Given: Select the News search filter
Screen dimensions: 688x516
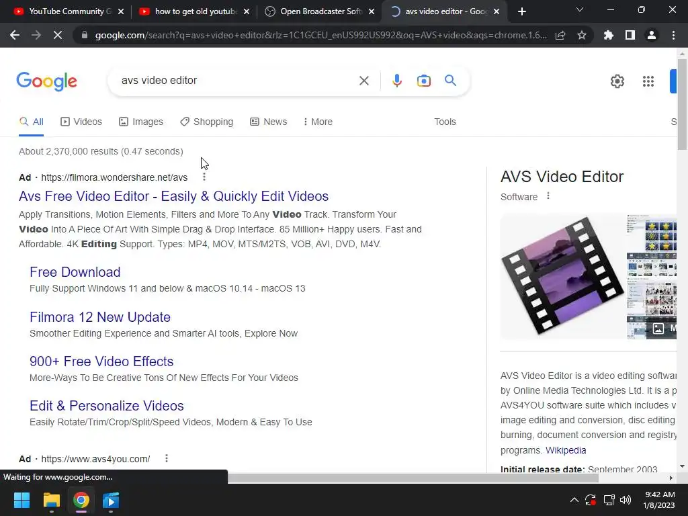Looking at the screenshot, I should coord(269,122).
